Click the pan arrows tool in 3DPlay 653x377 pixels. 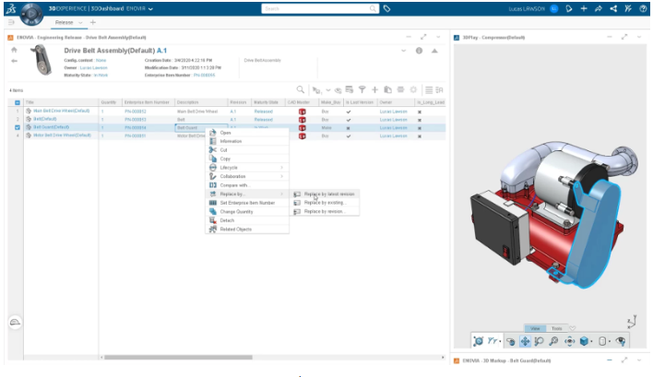(525, 341)
